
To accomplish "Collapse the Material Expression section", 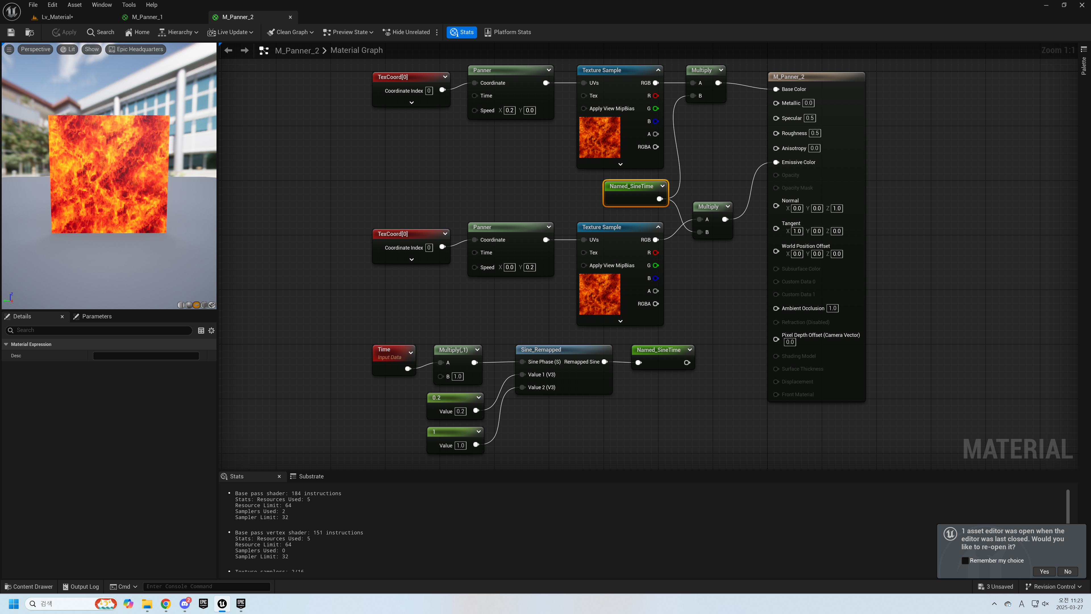I will click(x=6, y=344).
